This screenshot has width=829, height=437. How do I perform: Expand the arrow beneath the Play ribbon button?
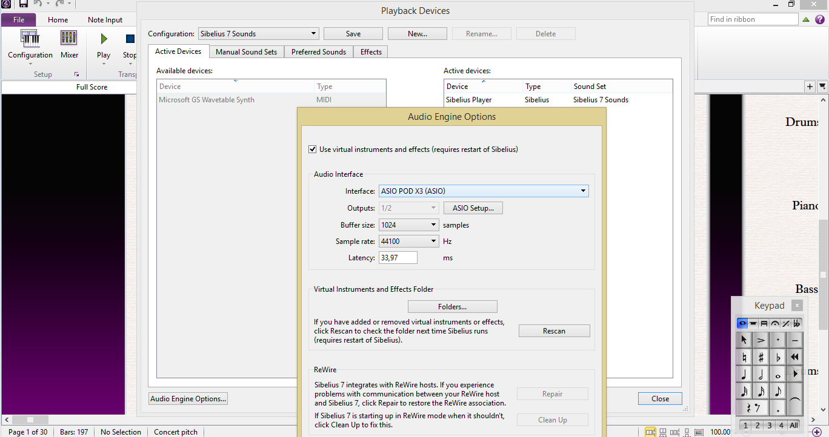104,64
